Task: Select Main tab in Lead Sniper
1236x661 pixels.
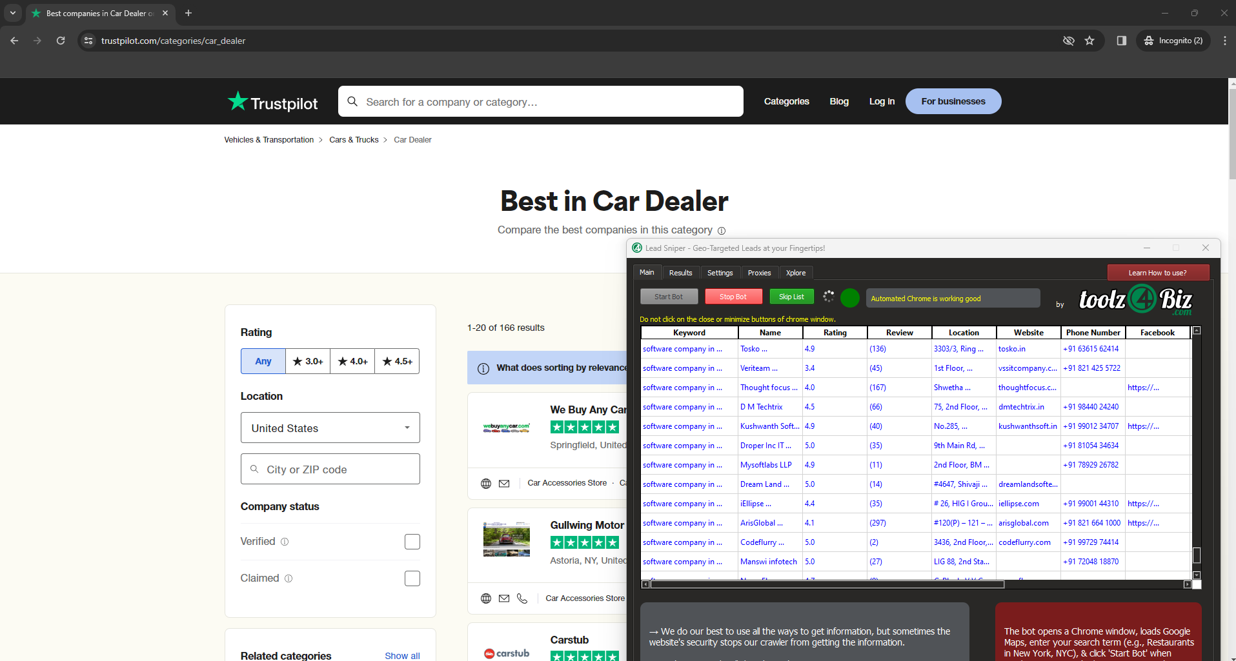Action: coord(647,272)
